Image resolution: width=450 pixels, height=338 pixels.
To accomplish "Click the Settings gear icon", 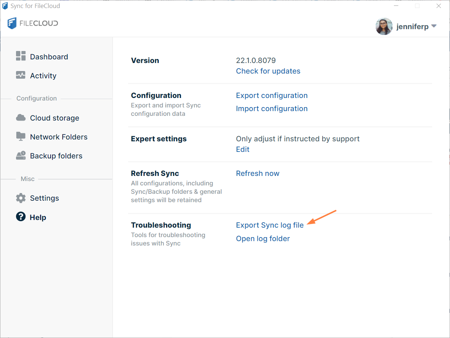I will click(21, 198).
